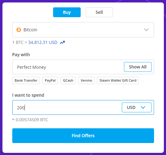The height and width of the screenshot is (155, 166).
Task: Select Bank Transfer payment option
Action: pos(26,80)
